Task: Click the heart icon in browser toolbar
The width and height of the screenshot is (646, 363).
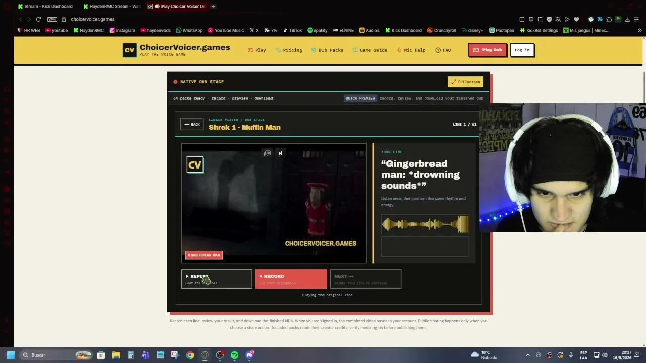Action: pyautogui.click(x=576, y=19)
